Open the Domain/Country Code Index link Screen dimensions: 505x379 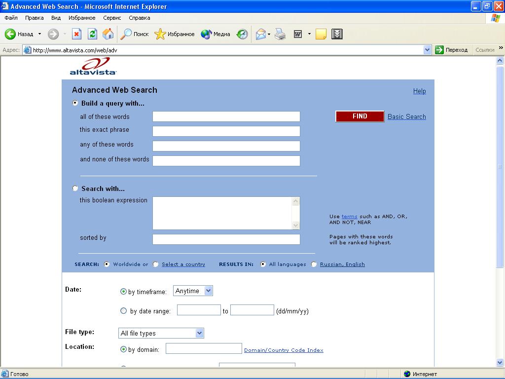(x=284, y=350)
